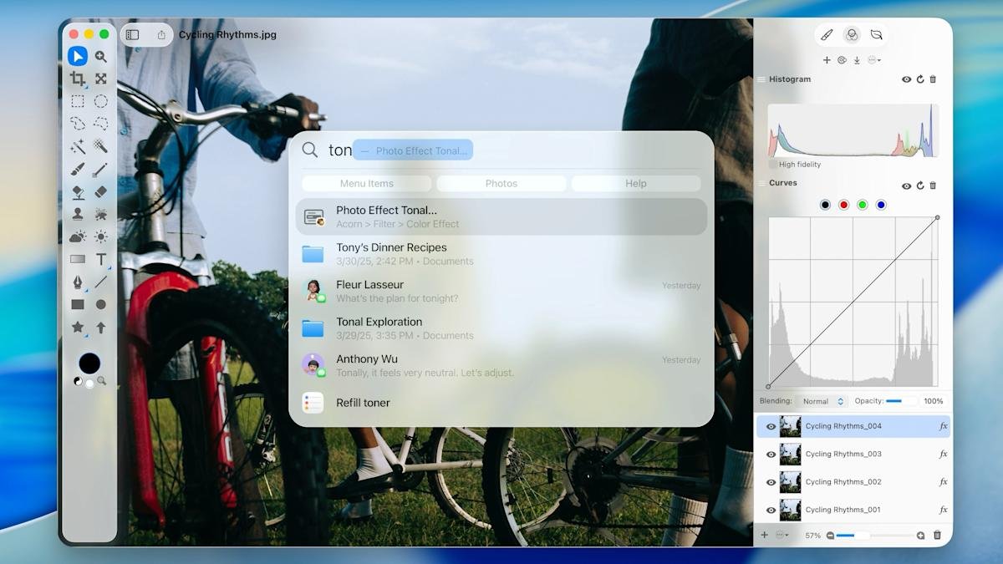1003x564 pixels.
Task: Click the Help filter button
Action: click(x=635, y=184)
